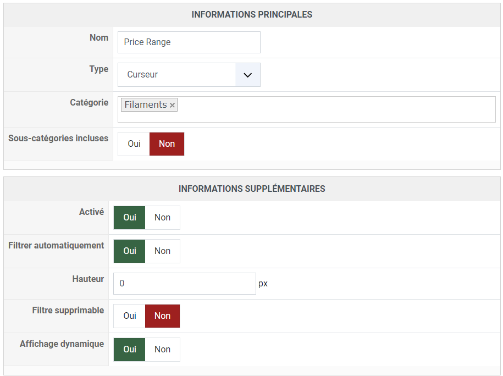Image resolution: width=503 pixels, height=376 pixels.
Task: Set Filtre supprimable to Oui
Action: (130, 316)
